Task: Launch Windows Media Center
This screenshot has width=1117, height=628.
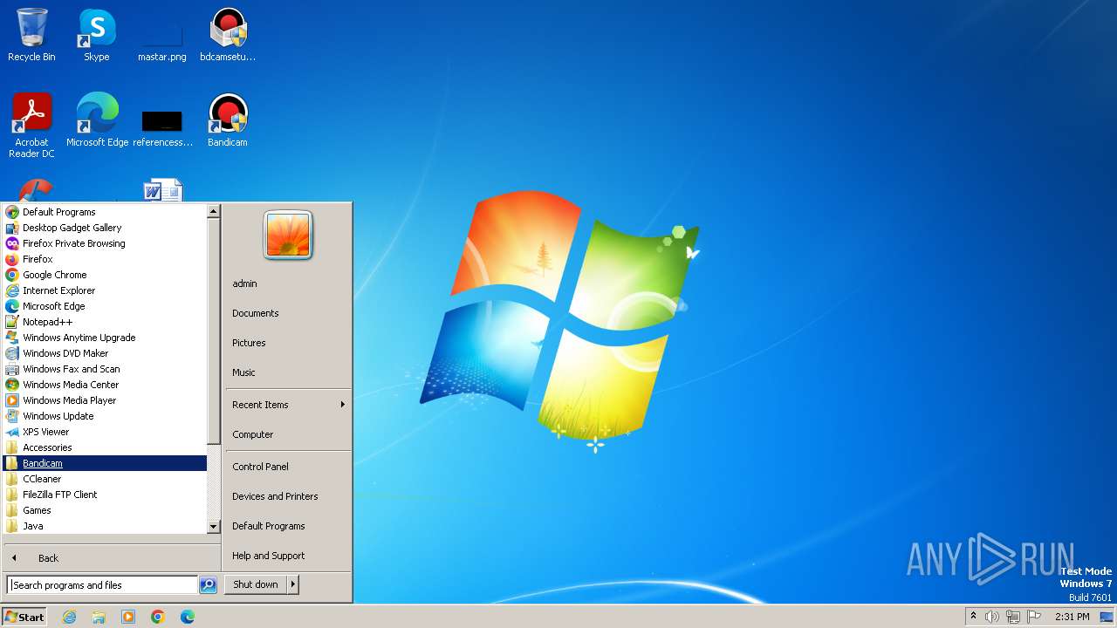Action: pyautogui.click(x=105, y=385)
